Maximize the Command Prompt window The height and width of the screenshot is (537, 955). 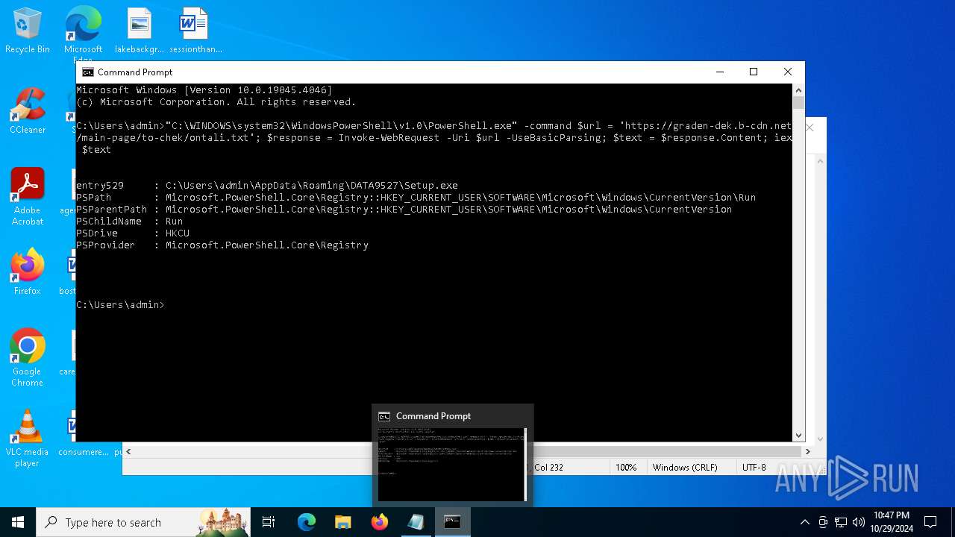754,72
